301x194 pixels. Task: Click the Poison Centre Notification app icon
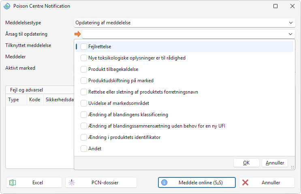(7, 6)
